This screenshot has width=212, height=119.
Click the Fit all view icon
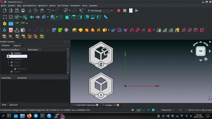pos(5,17)
